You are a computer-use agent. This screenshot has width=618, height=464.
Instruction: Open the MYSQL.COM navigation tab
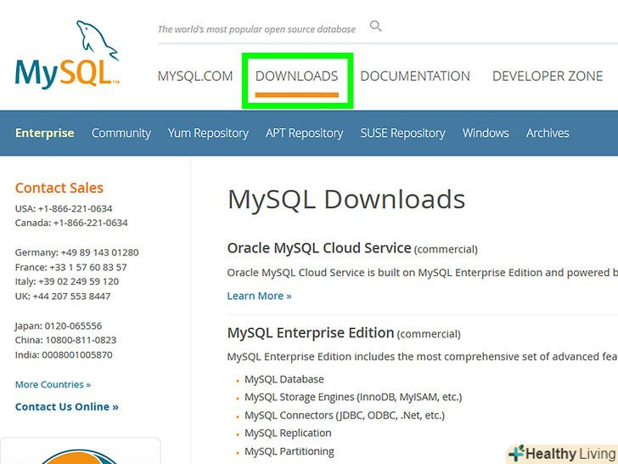pos(195,76)
